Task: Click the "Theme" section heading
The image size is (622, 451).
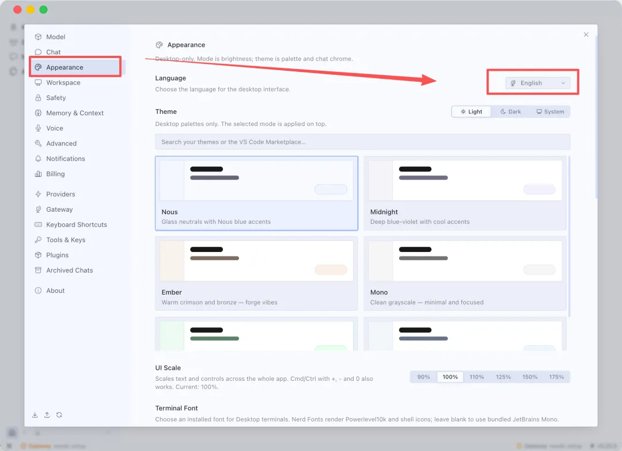Action: click(166, 112)
